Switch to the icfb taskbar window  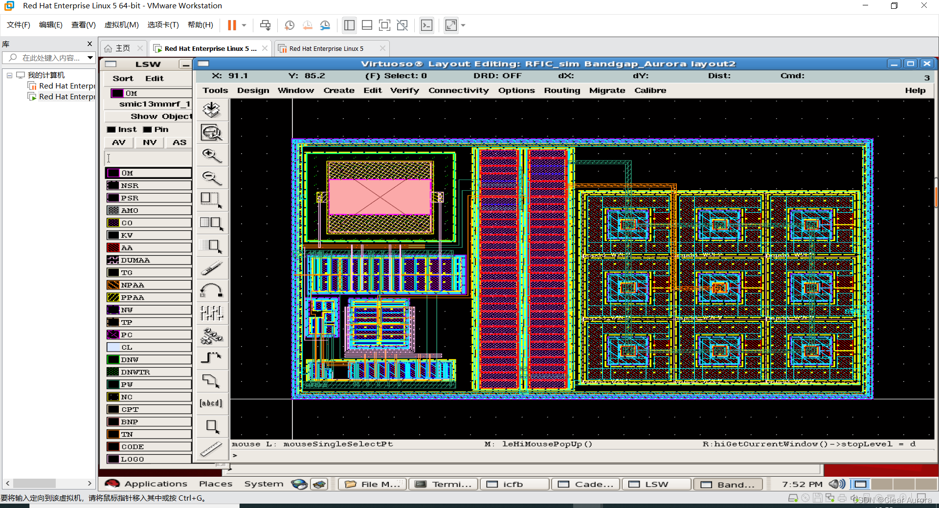click(x=515, y=484)
